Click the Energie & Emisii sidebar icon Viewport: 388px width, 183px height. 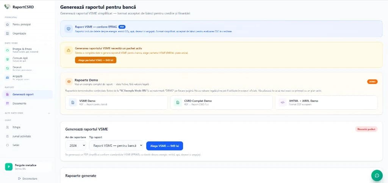[x=8, y=50]
